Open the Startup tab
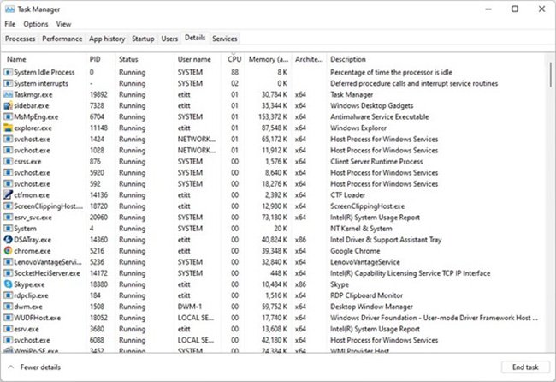Image resolution: width=556 pixels, height=382 pixels. pos(143,39)
